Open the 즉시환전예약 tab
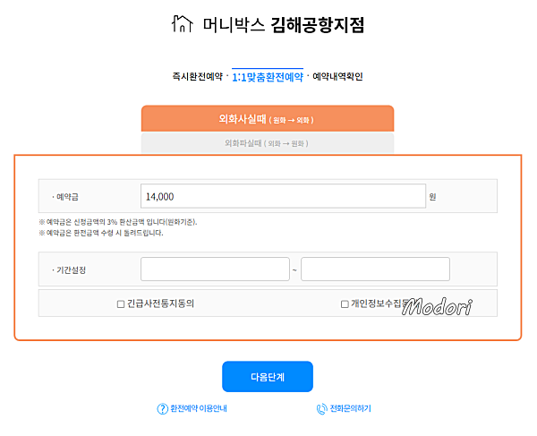The image size is (537, 436). tap(197, 76)
